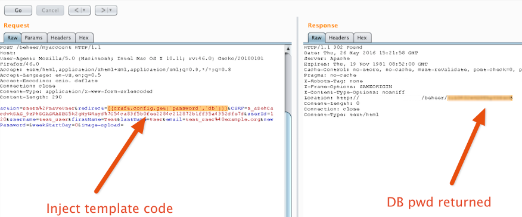Open the Request Headers tab
Image resolution: width=522 pixels, height=217 pixels.
click(61, 38)
